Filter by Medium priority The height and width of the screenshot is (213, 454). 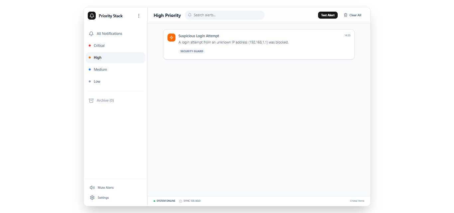100,69
